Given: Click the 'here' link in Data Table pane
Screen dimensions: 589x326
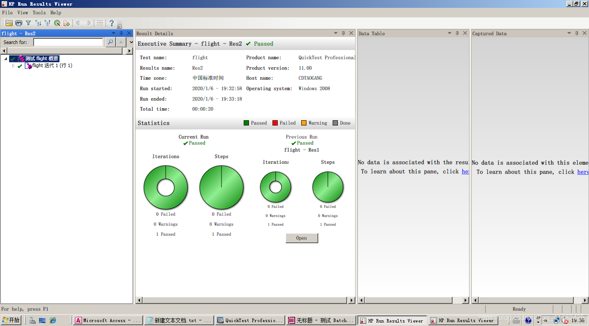Looking at the screenshot, I should point(466,171).
